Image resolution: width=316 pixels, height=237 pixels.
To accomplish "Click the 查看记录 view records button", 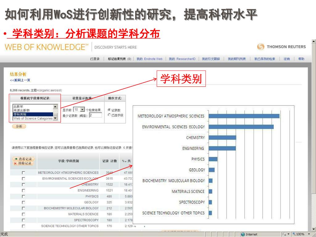I will click(x=23, y=159).
